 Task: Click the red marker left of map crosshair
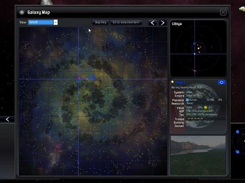[77, 78]
